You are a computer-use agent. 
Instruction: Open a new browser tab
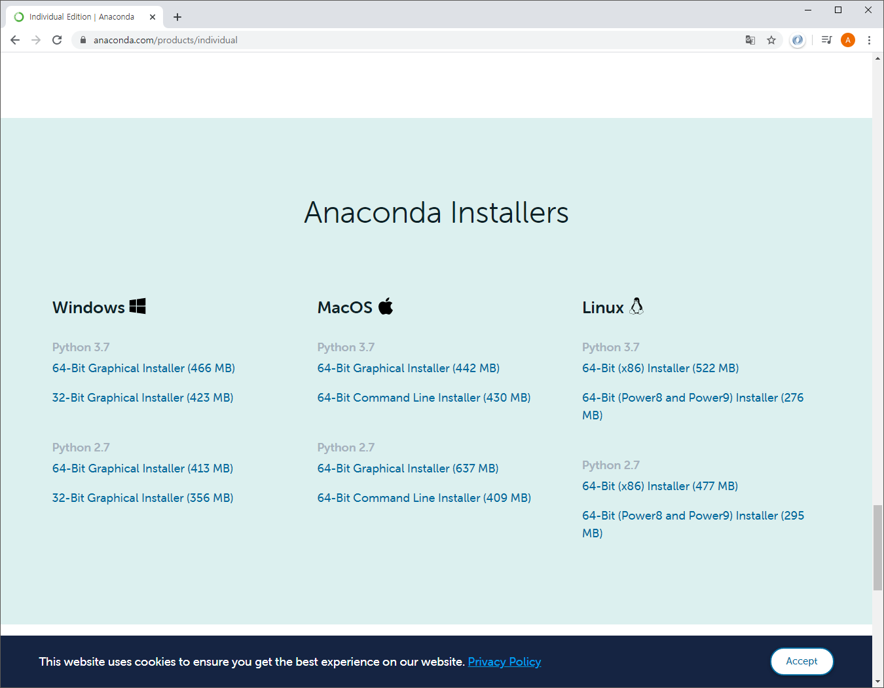coord(177,17)
